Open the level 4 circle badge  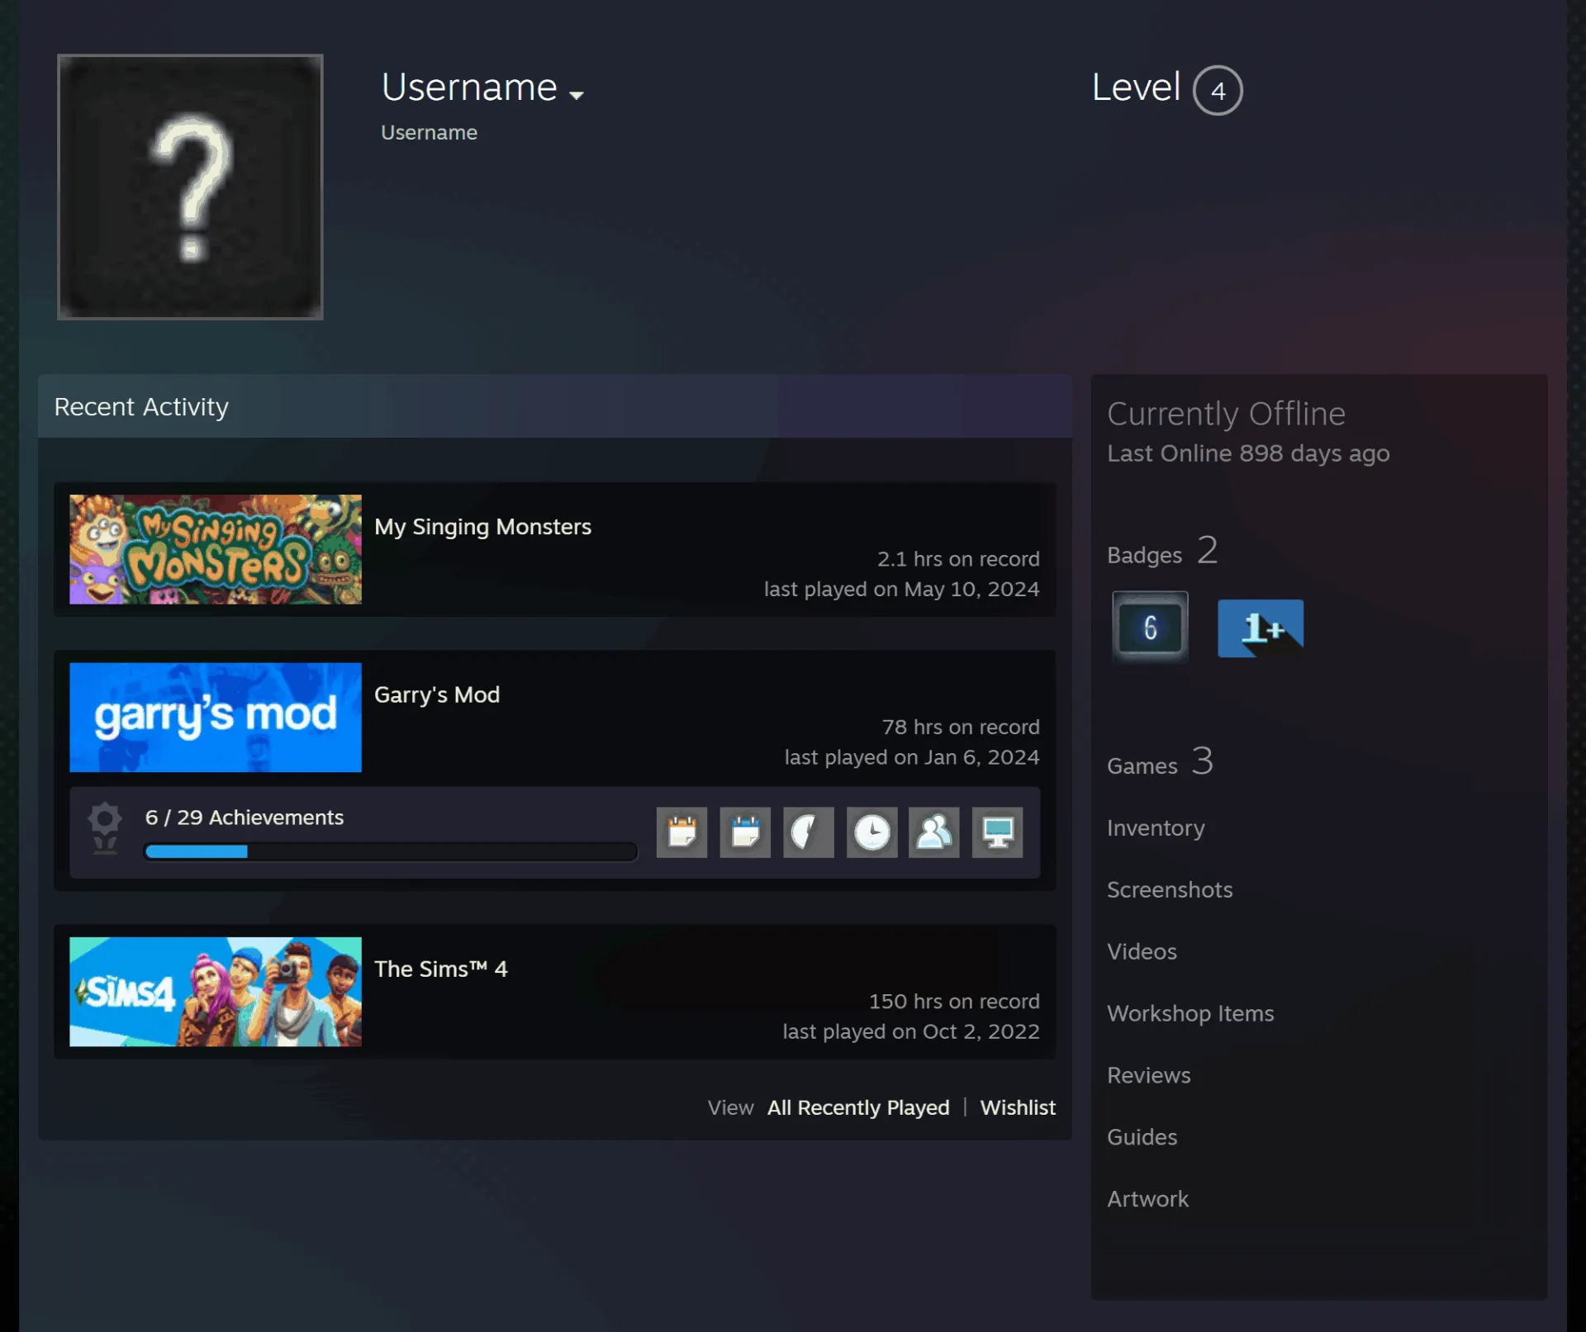point(1218,90)
